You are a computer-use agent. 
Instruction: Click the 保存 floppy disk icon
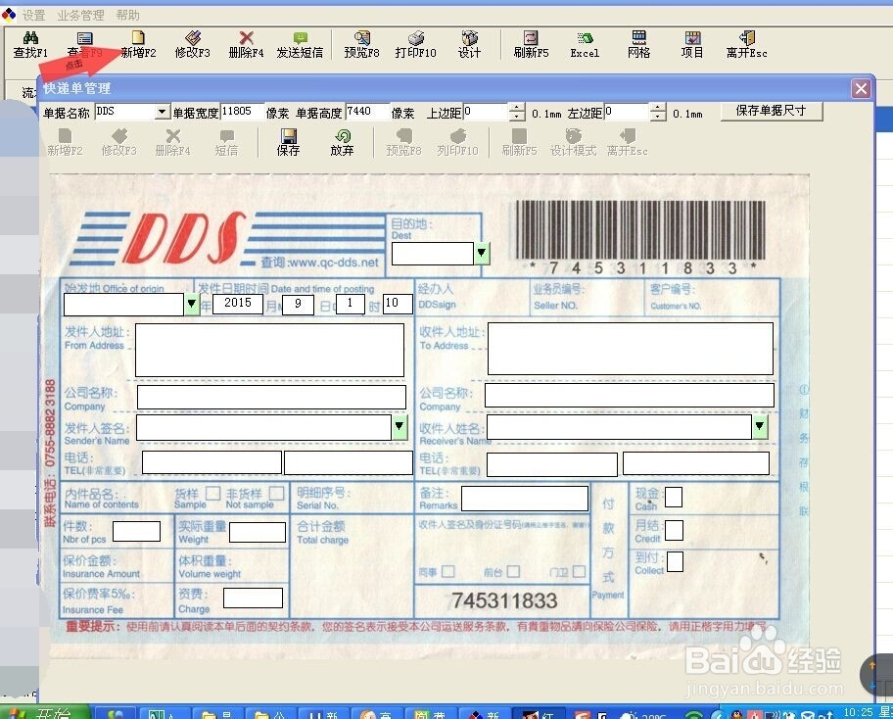288,136
